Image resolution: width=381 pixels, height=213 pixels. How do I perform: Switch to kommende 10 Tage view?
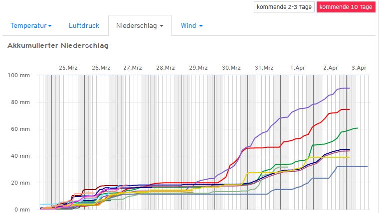tap(346, 7)
